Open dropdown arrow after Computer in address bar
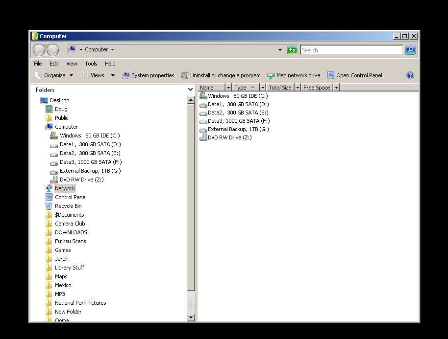Image resolution: width=448 pixels, height=339 pixels. coord(113,49)
